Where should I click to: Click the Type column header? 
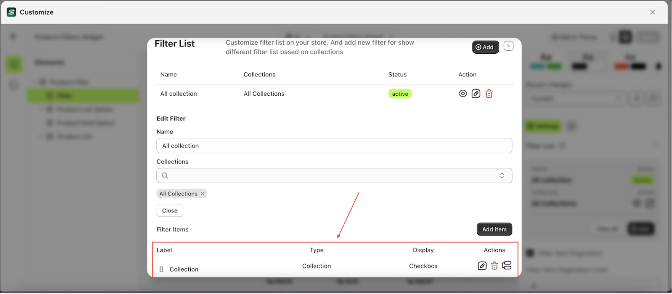[x=316, y=250]
